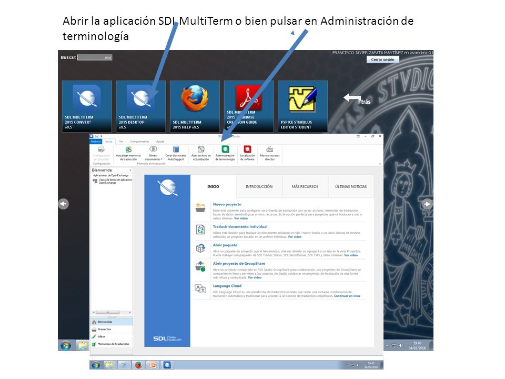Open SDL MultiTerm 2015 Help Firefox tile
This screenshot has width=505, height=379.
click(x=195, y=106)
